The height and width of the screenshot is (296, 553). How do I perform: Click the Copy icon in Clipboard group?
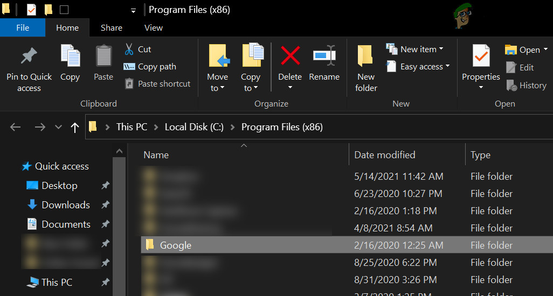coord(70,57)
